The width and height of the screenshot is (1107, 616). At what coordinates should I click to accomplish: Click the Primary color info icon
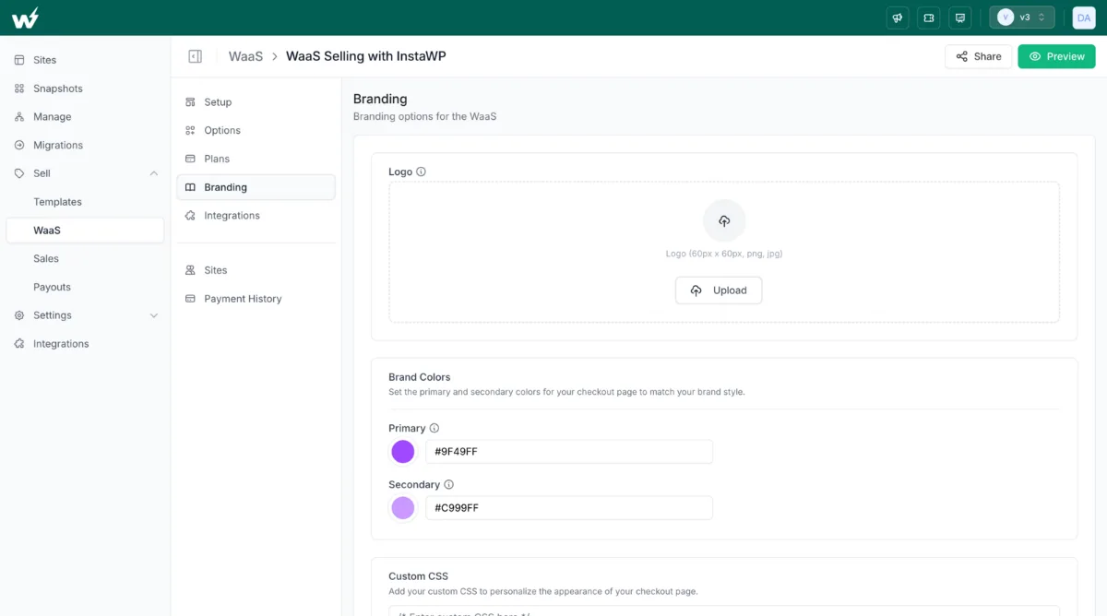434,428
